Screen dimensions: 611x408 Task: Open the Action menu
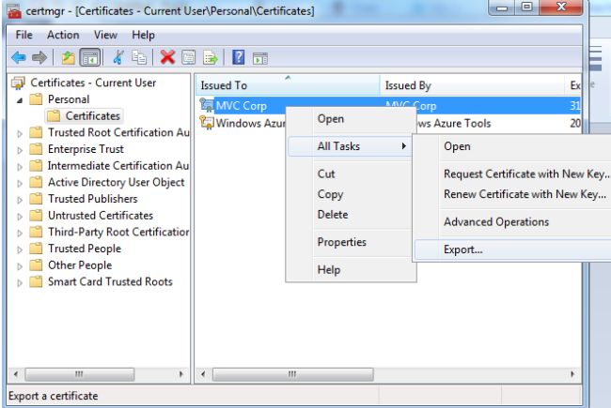(x=63, y=35)
